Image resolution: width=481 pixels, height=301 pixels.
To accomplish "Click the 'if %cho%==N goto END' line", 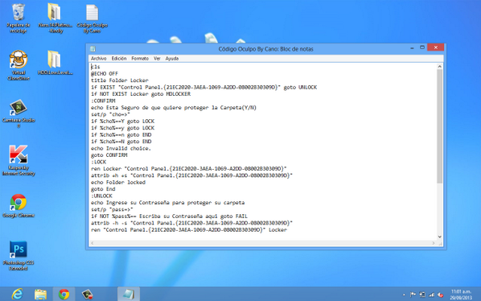I will [121, 142].
